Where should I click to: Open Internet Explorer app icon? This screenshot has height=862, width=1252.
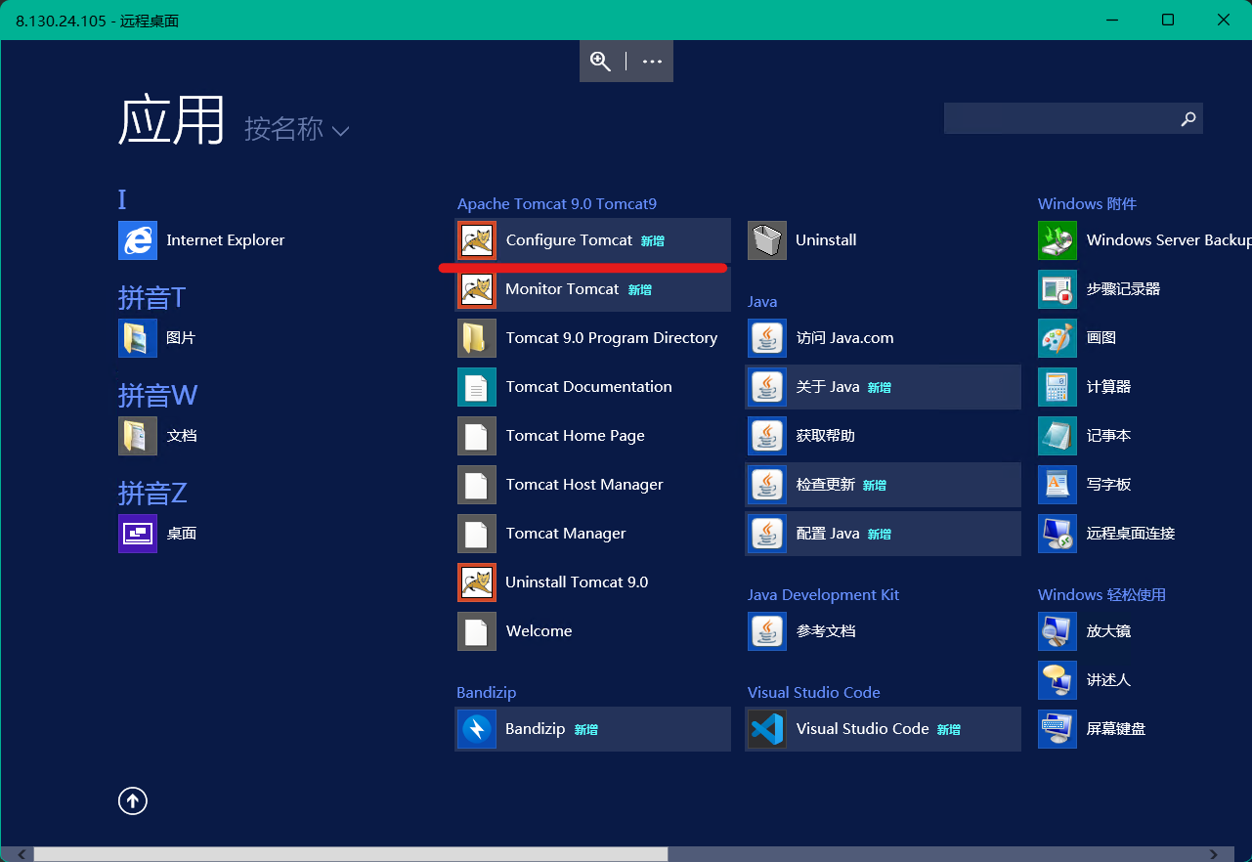pos(138,240)
